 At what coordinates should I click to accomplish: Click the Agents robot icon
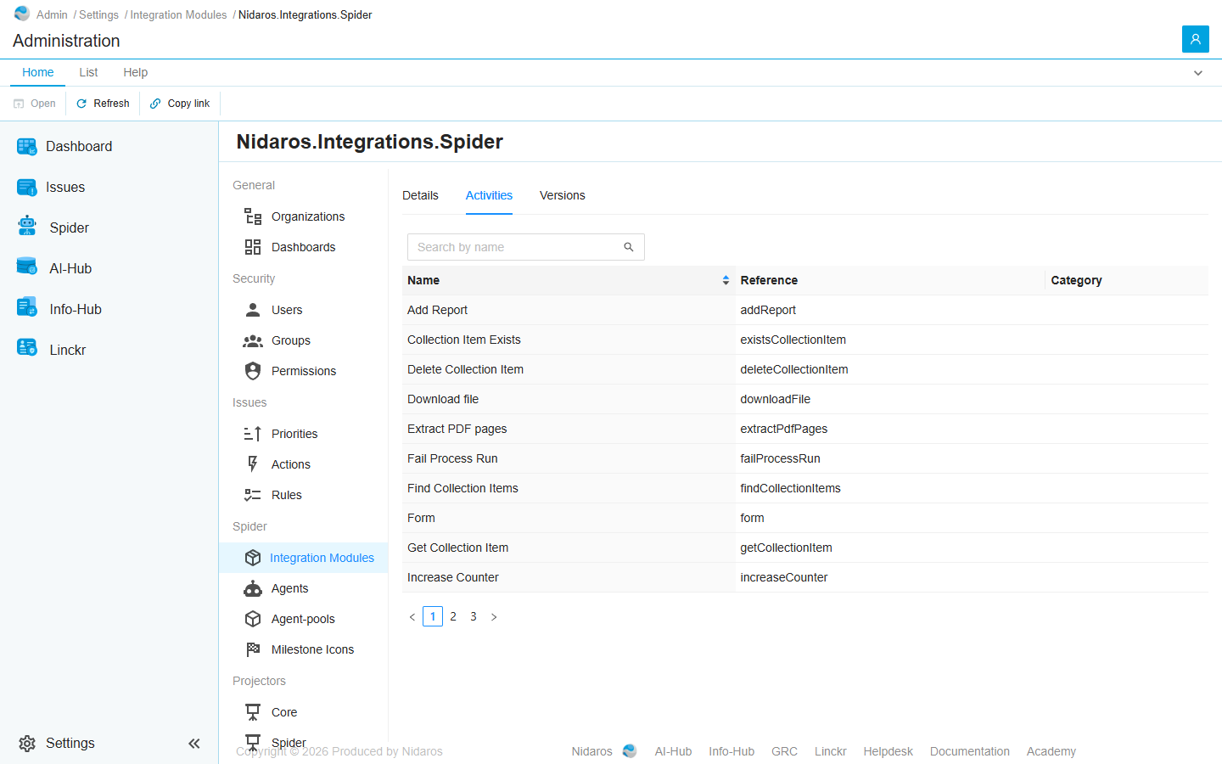coord(253,588)
